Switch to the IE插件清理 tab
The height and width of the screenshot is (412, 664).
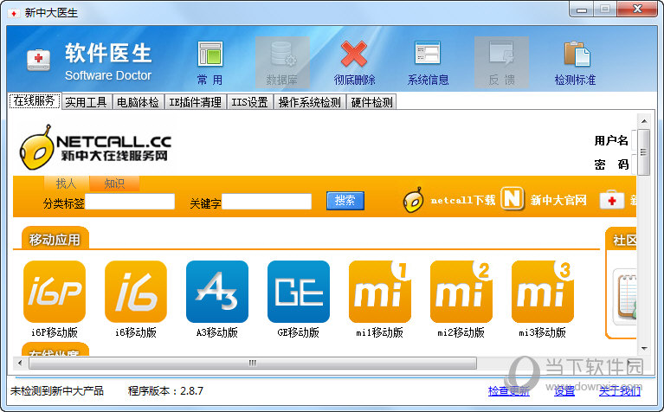(x=196, y=102)
